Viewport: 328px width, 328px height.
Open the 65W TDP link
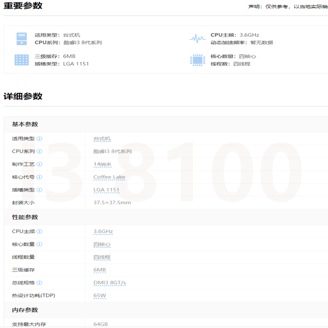(100, 296)
